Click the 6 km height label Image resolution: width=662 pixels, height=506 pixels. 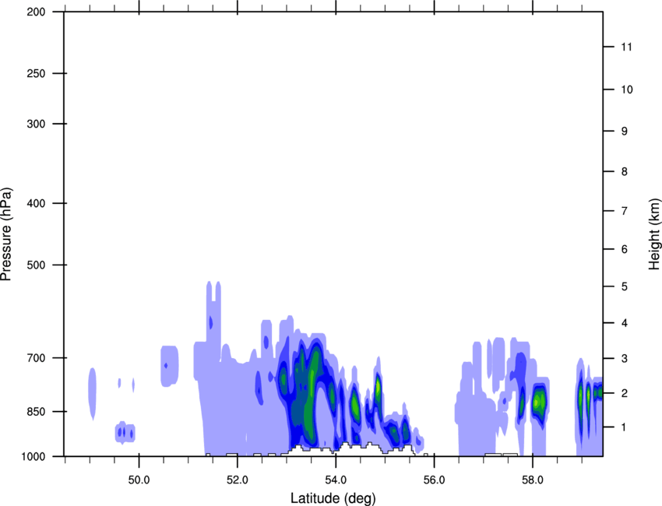[x=625, y=249]
